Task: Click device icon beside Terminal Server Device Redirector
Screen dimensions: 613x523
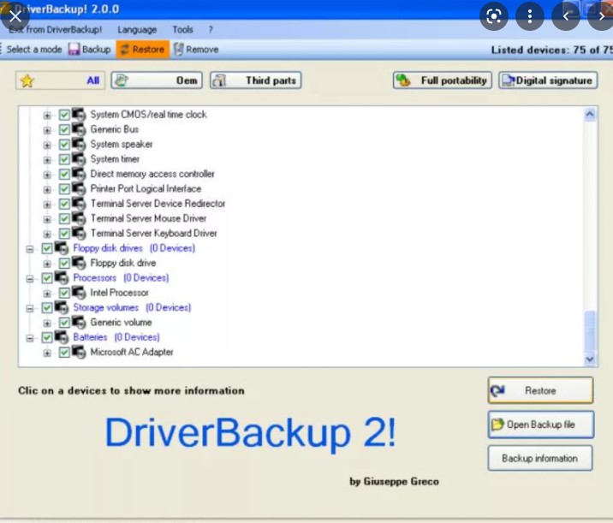Action: (79, 203)
